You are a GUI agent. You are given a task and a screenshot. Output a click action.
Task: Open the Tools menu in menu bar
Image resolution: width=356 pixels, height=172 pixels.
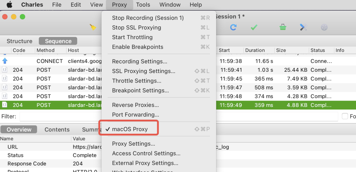coord(143,5)
